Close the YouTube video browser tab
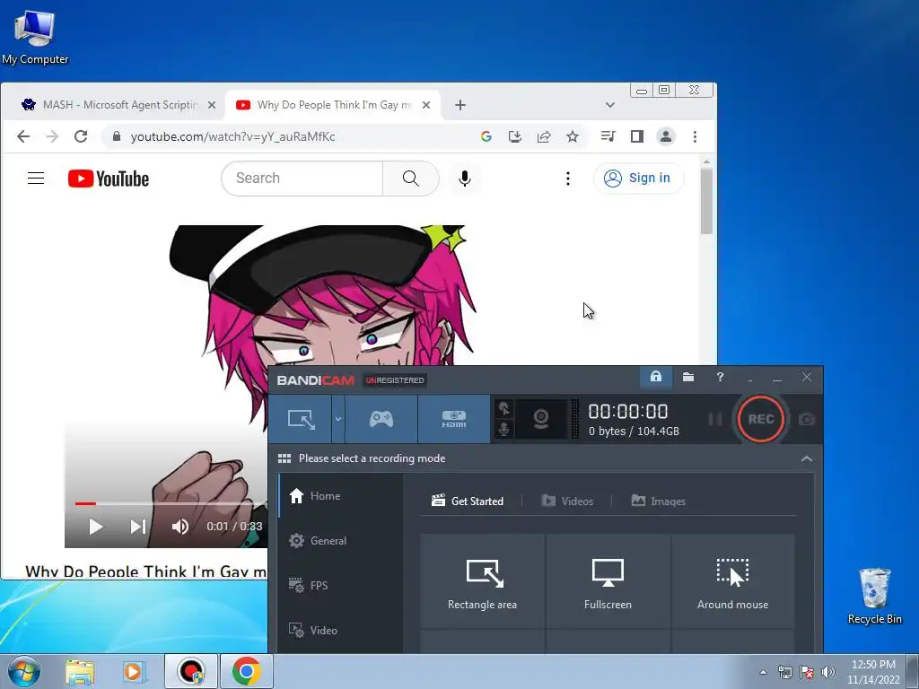The image size is (919, 689). [x=426, y=105]
